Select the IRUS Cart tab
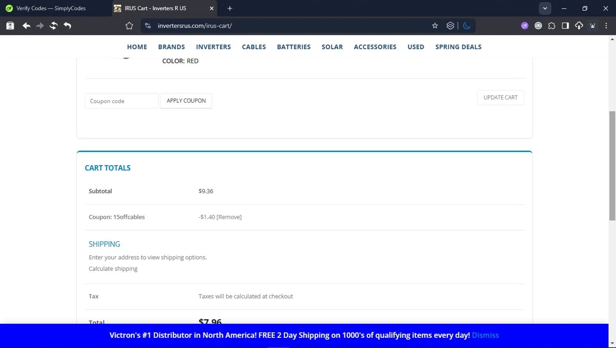This screenshot has height=348, width=616. tap(164, 8)
